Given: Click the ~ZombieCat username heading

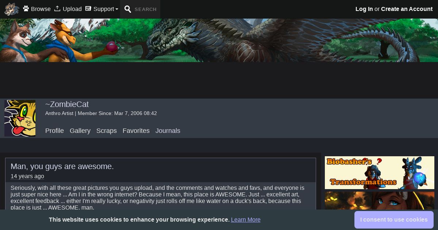Looking at the screenshot, I should (x=67, y=104).
